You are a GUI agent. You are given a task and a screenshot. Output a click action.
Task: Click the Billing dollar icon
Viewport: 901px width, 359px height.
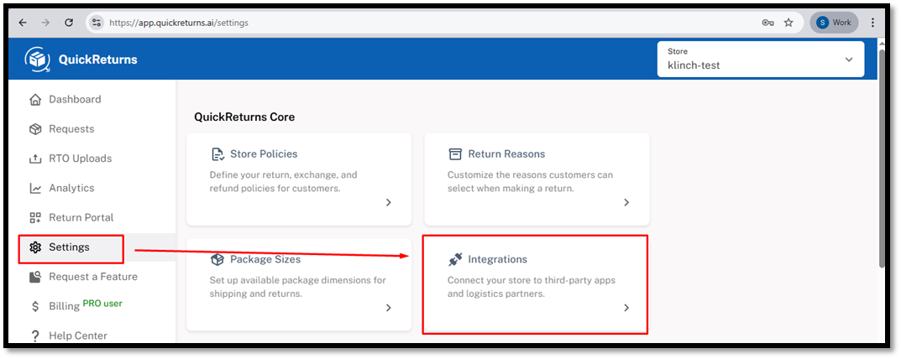(x=35, y=307)
